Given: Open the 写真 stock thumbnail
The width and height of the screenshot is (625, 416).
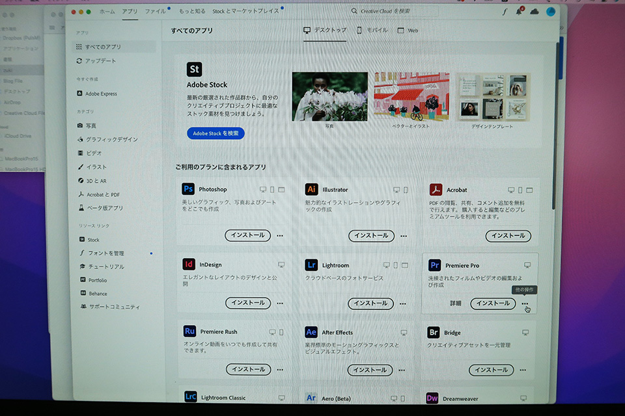Looking at the screenshot, I should pos(330,97).
